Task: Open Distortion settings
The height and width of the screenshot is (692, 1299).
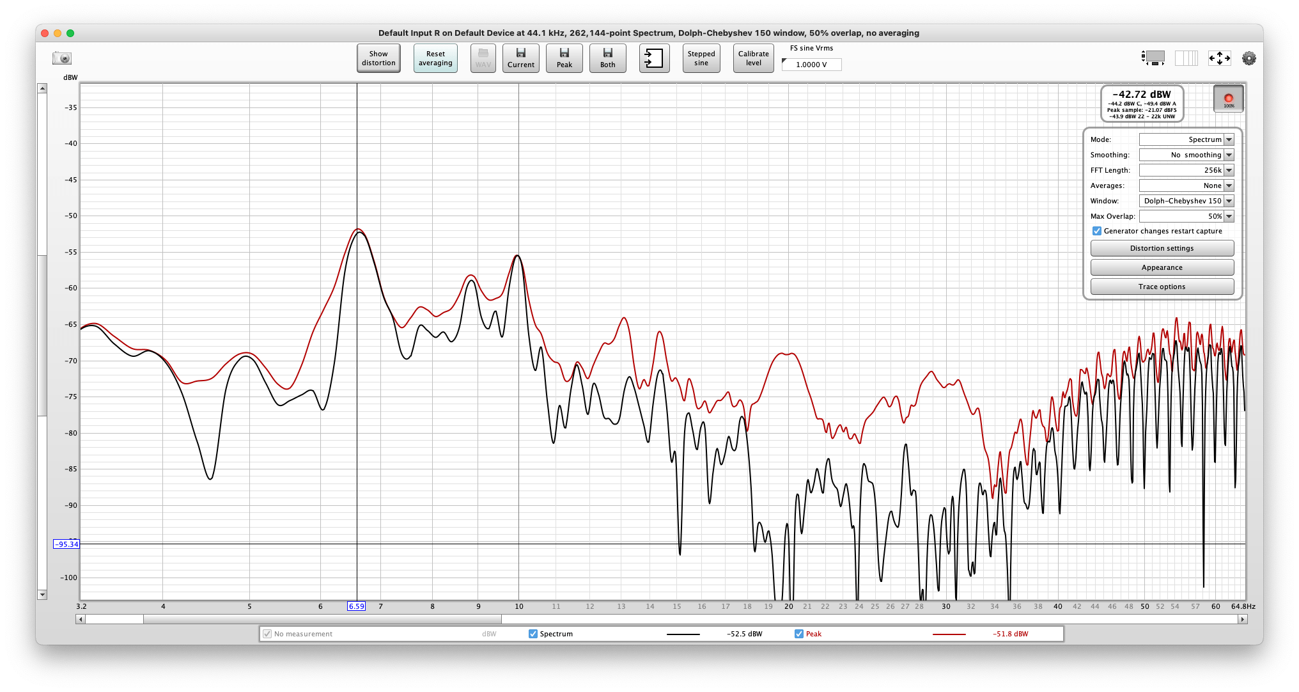Action: [1162, 248]
